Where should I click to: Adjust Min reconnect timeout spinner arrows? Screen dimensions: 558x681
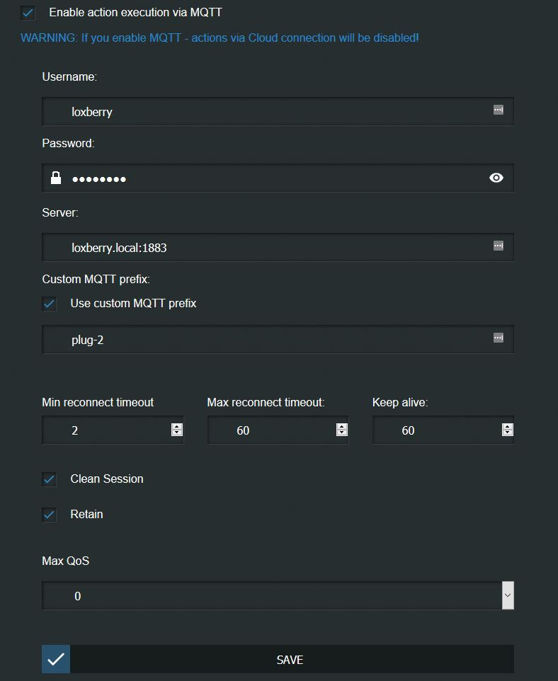(177, 430)
